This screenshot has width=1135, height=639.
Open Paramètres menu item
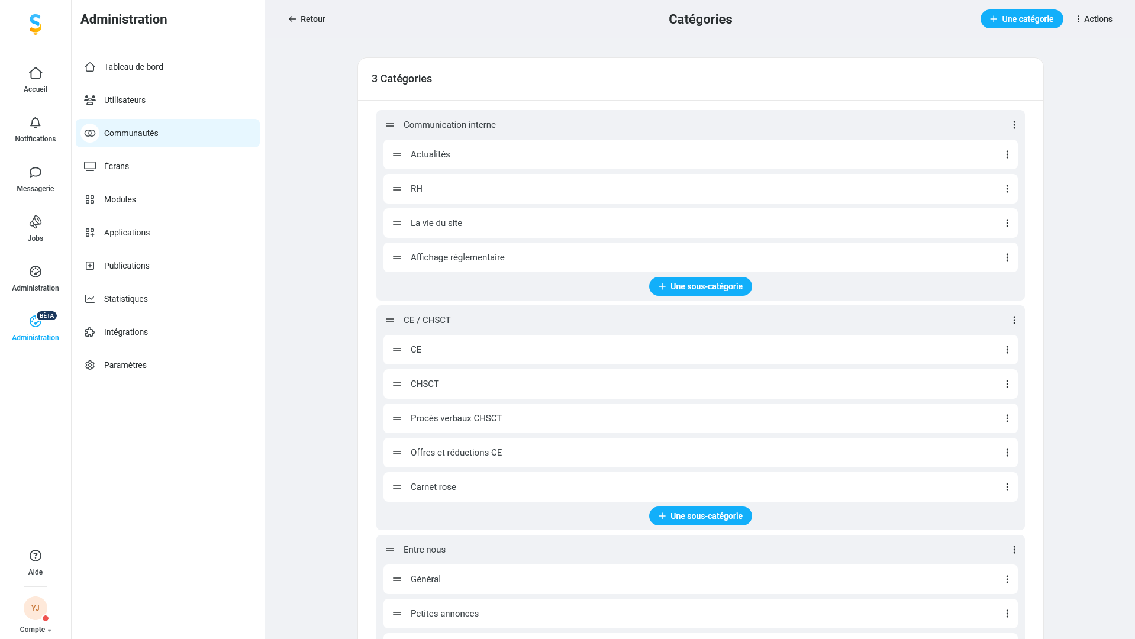point(167,365)
